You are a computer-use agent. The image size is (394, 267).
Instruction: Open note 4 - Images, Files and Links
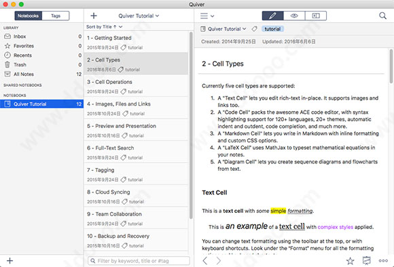136,108
